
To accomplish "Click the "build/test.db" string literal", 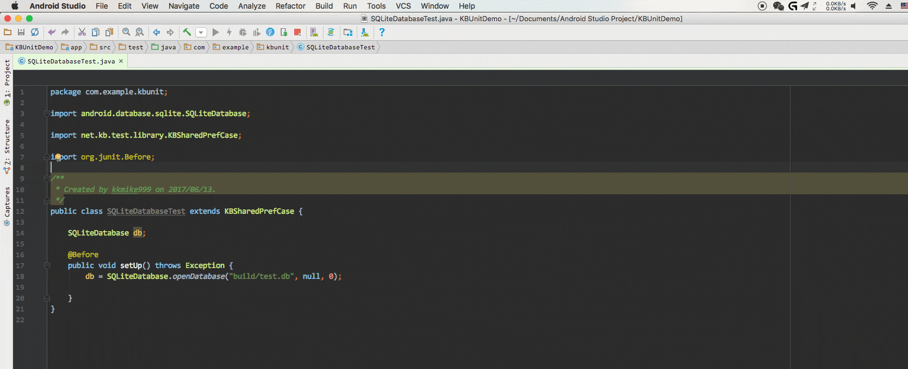I will click(262, 276).
